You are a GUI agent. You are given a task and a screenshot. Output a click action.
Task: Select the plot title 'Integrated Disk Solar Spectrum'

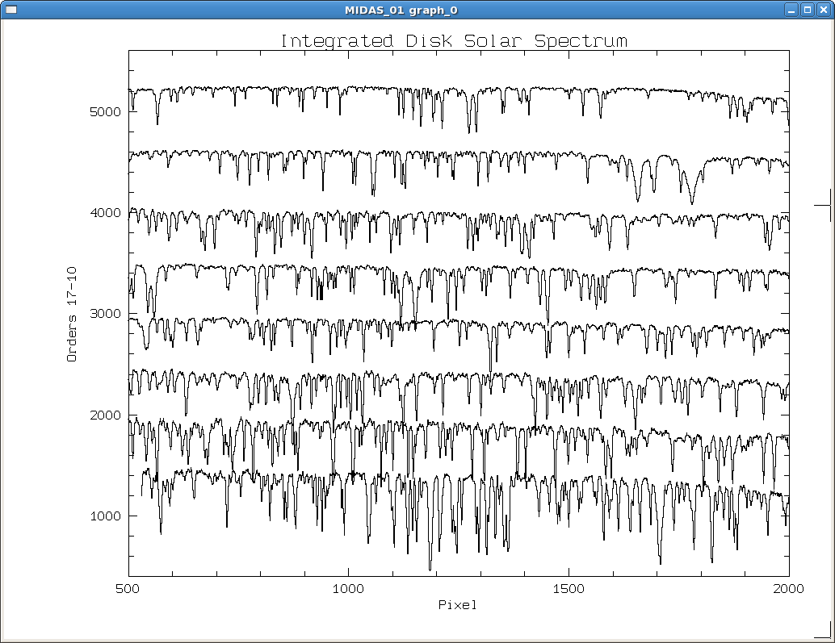tap(455, 40)
